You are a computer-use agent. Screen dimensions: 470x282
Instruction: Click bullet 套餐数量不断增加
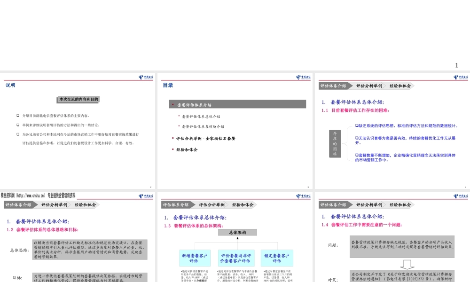[x=405, y=157]
